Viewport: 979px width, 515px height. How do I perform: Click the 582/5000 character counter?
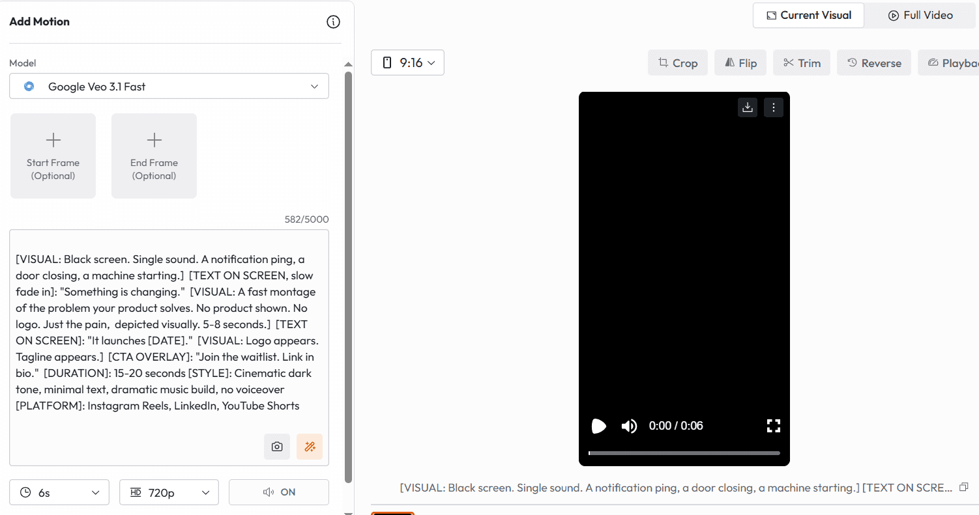tap(306, 219)
